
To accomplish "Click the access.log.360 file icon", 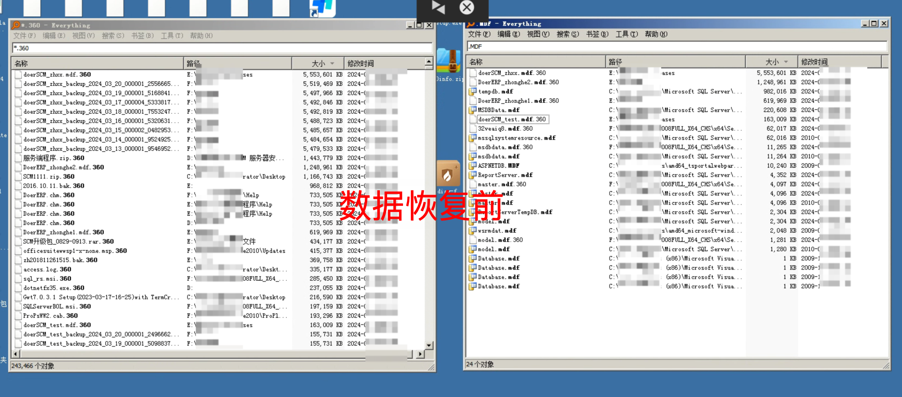I will [x=18, y=269].
